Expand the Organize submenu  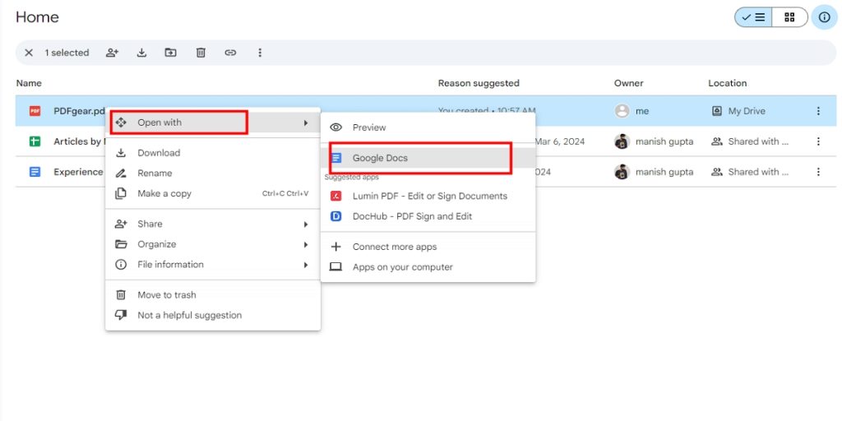click(213, 244)
